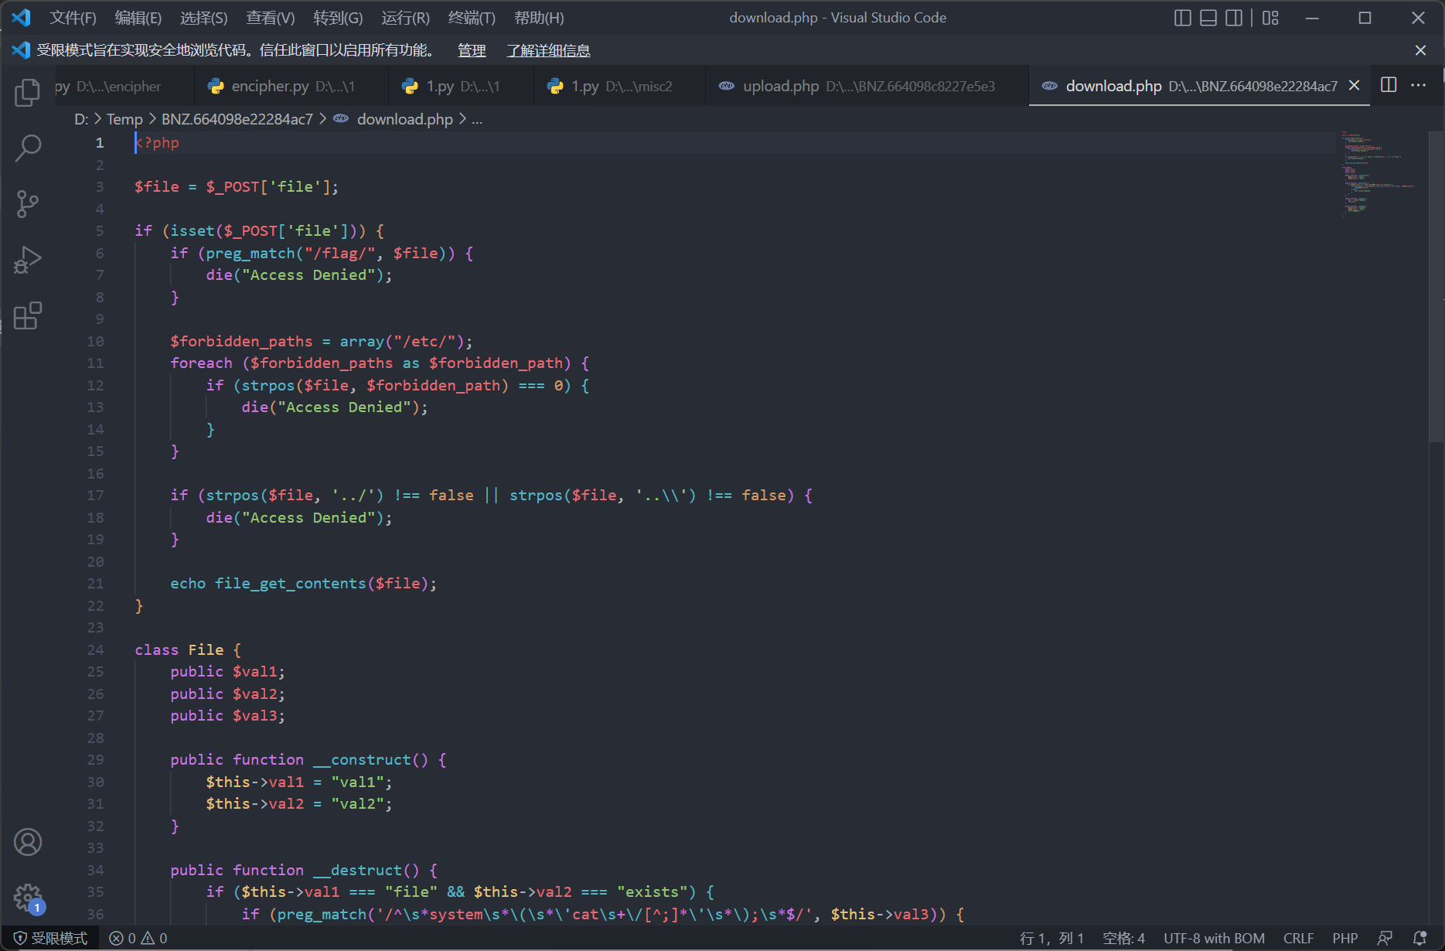Open cursor position 行 1, 列 1
This screenshot has width=1445, height=951.
click(1051, 938)
